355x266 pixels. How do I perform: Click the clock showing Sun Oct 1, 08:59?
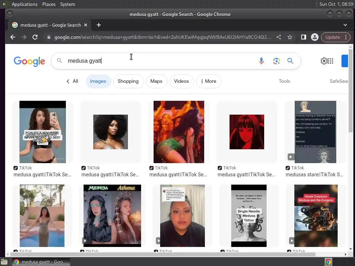(x=336, y=4)
